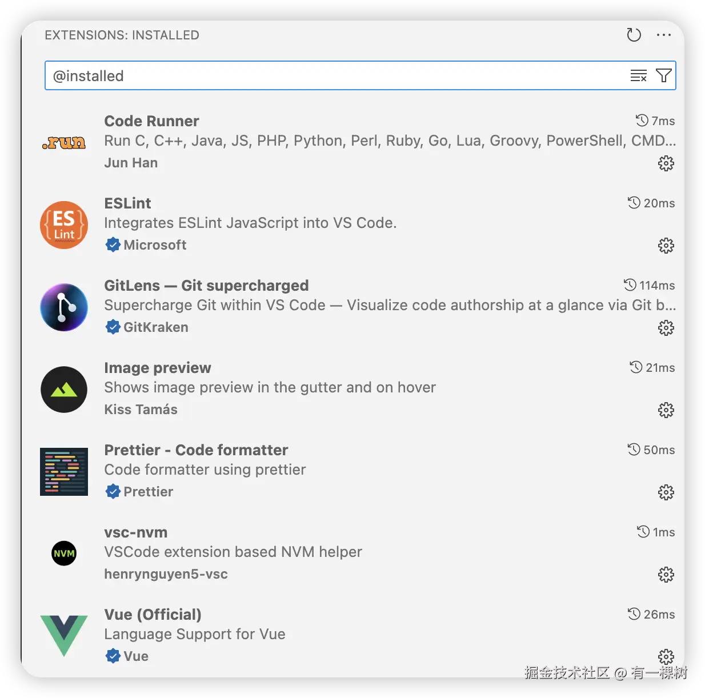705x698 pixels.
Task: Open Vue (Official) manage gear
Action: (x=666, y=657)
